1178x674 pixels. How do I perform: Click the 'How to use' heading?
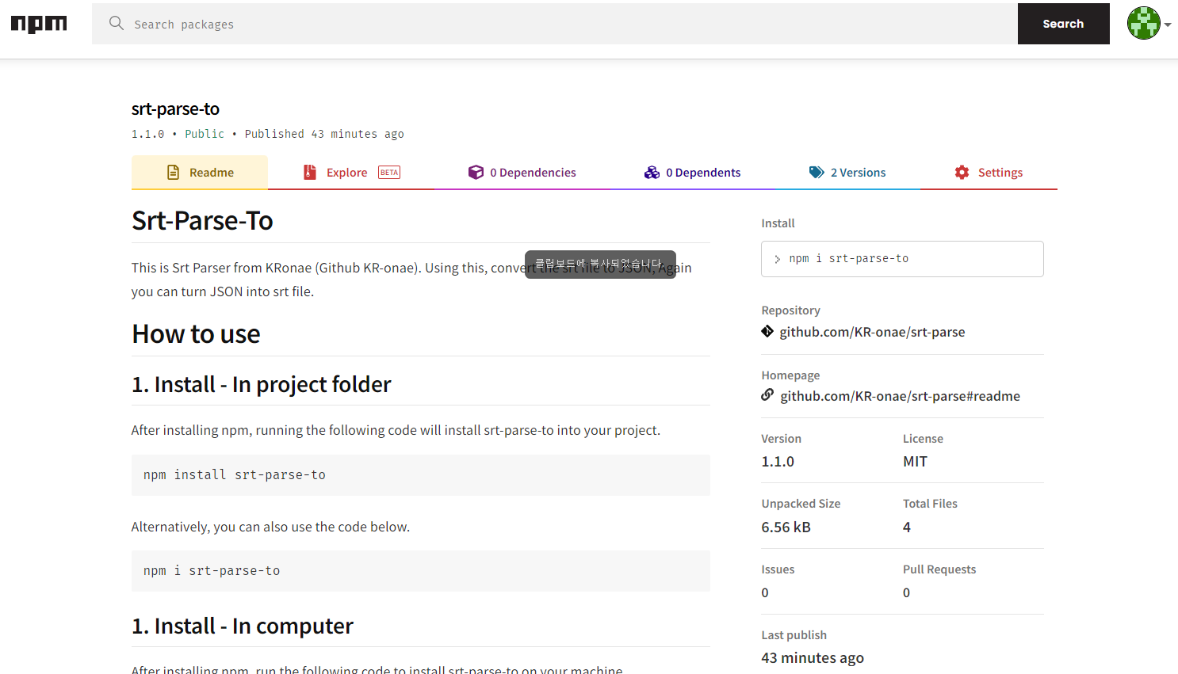click(x=196, y=334)
